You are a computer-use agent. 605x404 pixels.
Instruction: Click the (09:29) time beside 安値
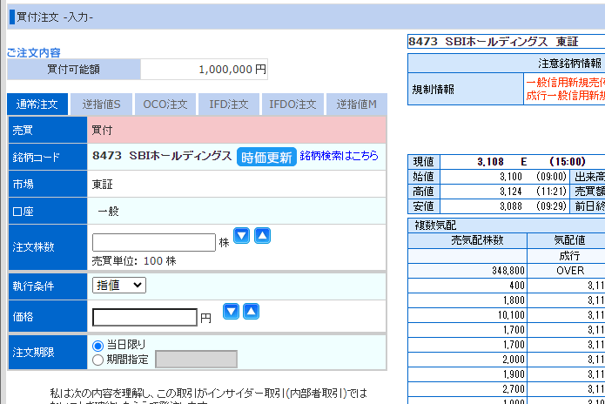[551, 206]
